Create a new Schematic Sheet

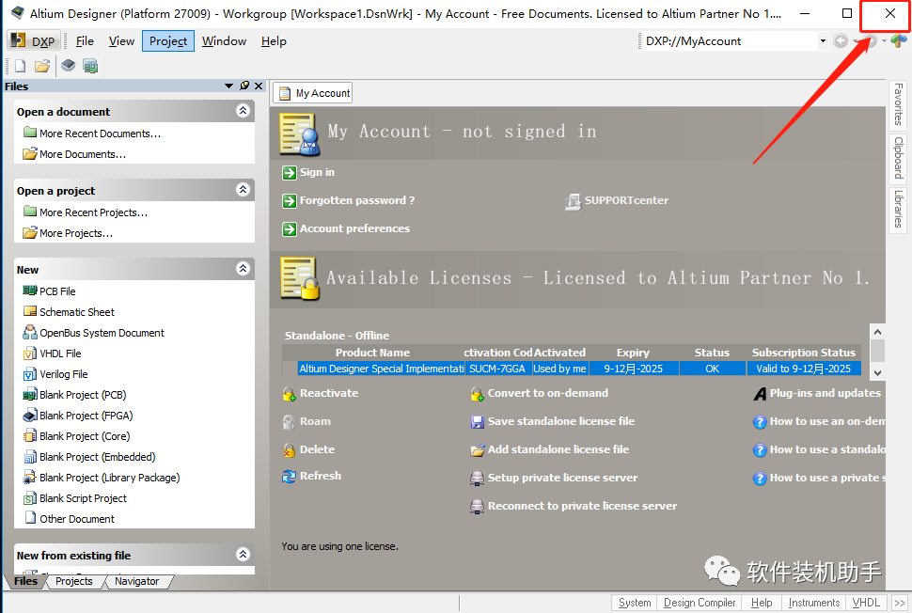[x=77, y=312]
